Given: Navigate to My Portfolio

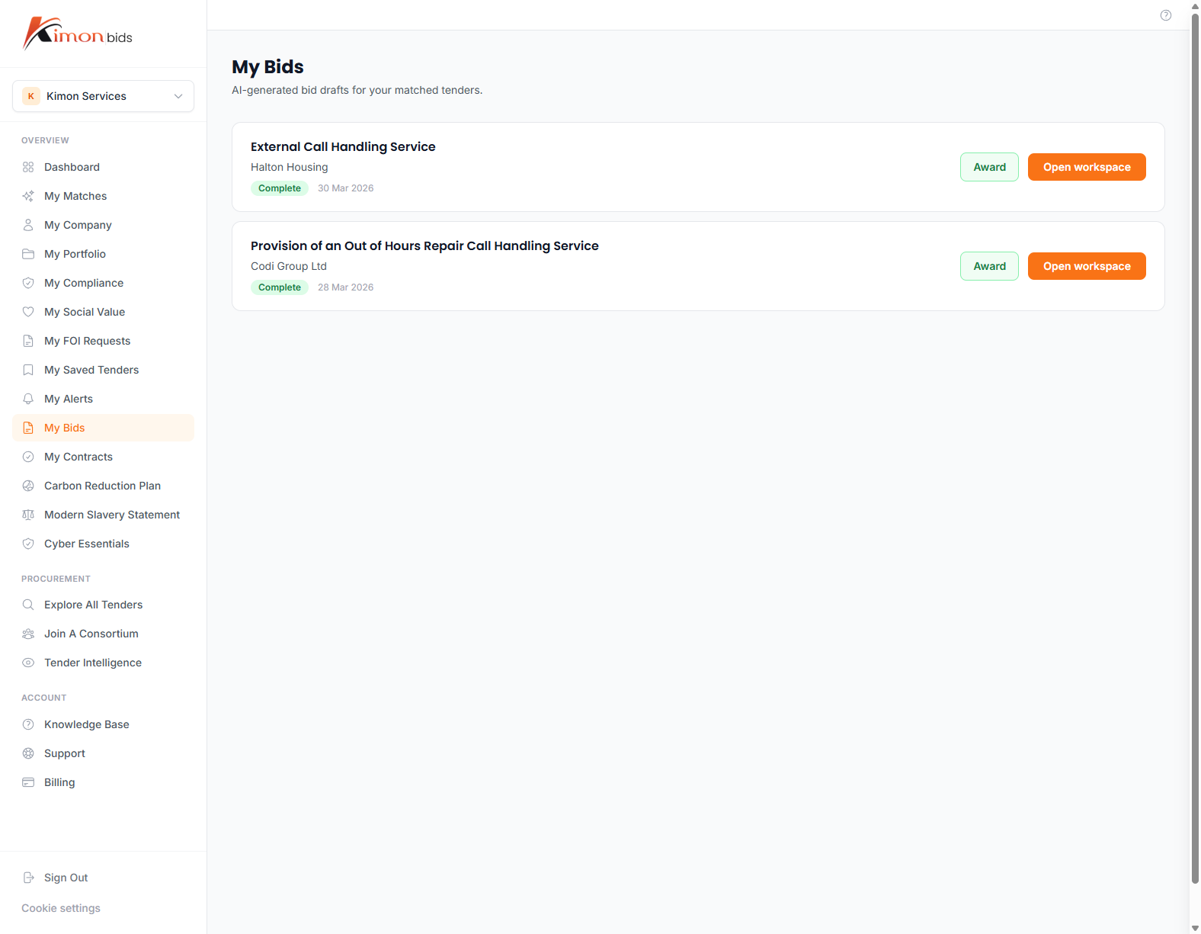Looking at the screenshot, I should (x=104, y=254).
